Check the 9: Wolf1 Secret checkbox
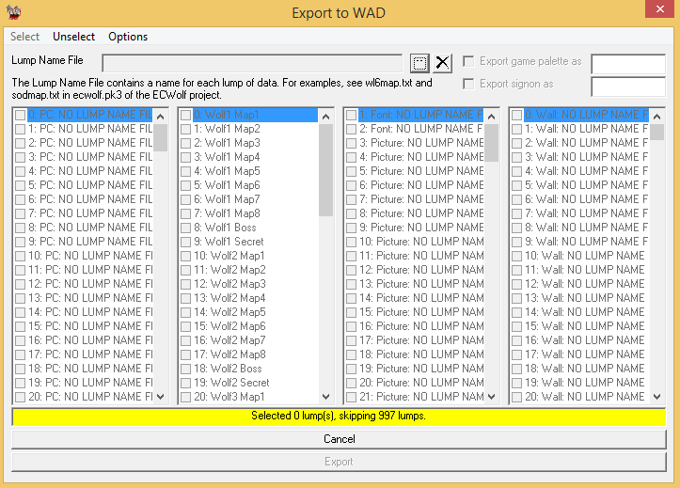 click(x=185, y=242)
